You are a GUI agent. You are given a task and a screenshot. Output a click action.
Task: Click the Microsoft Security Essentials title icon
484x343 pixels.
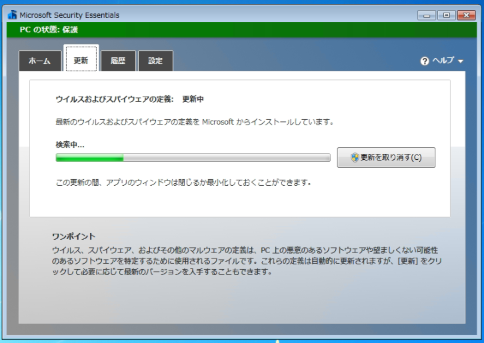pyautogui.click(x=13, y=15)
